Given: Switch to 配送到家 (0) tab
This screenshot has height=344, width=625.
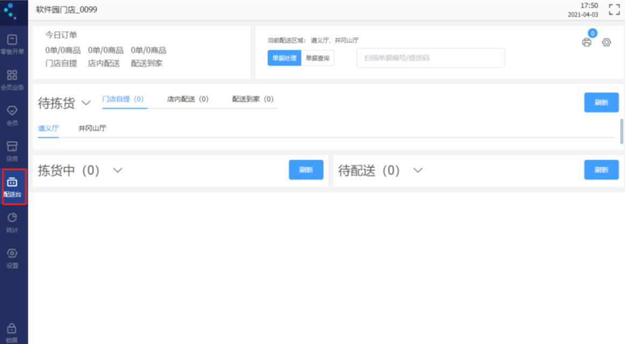Looking at the screenshot, I should 252,99.
